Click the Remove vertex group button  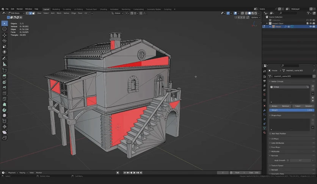[286, 106]
